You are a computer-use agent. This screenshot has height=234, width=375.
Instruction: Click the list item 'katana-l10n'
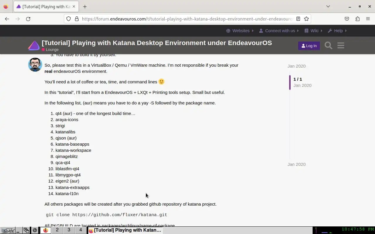(x=67, y=194)
